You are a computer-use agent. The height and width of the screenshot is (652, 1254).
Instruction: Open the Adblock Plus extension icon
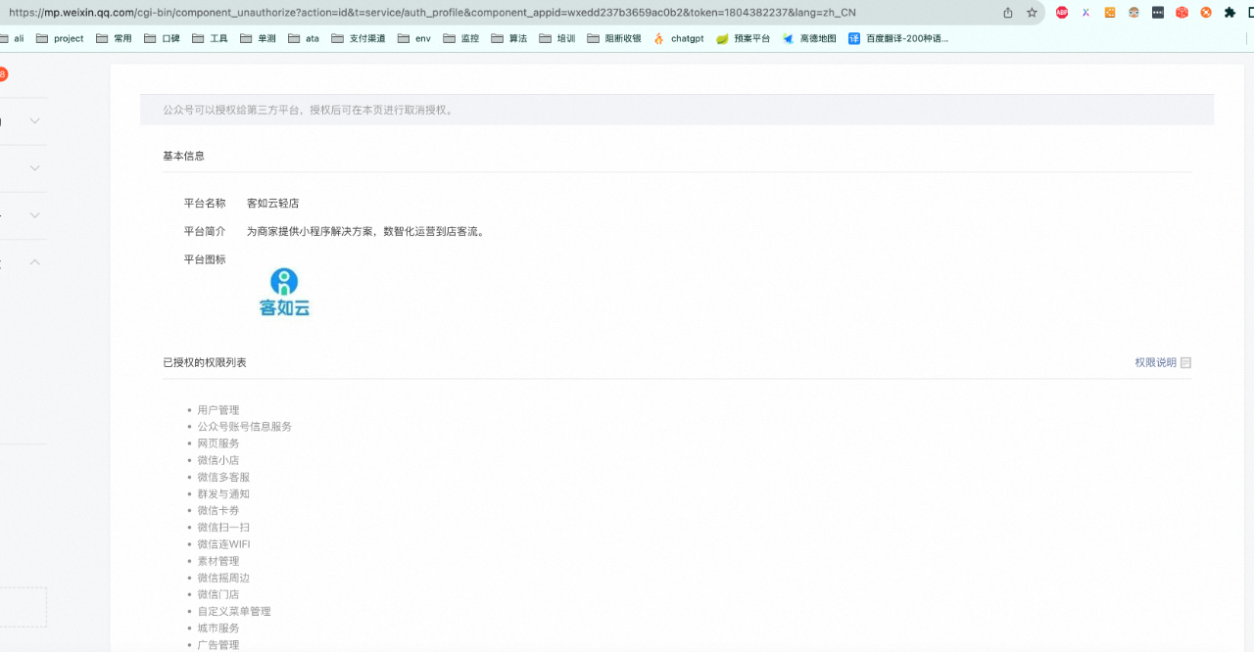coord(1062,13)
